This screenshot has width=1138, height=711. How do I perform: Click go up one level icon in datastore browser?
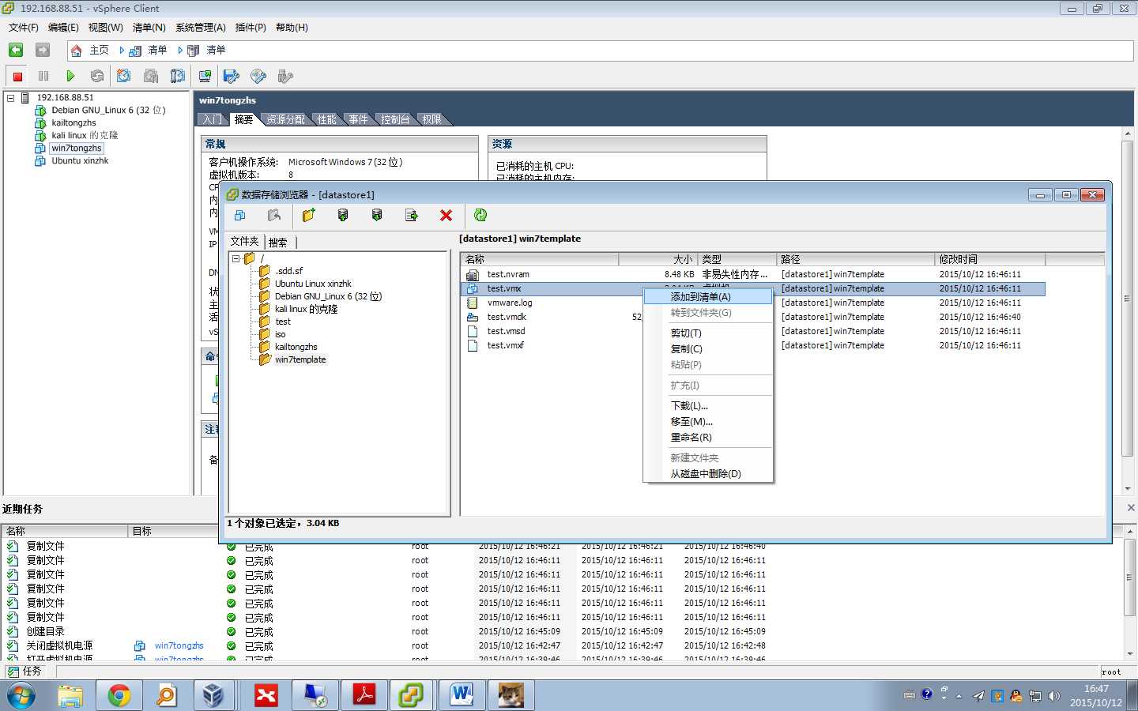click(274, 215)
